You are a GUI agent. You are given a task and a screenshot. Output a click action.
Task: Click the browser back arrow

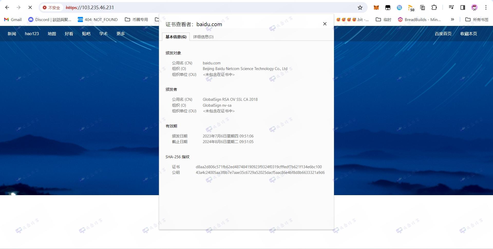point(7,7)
